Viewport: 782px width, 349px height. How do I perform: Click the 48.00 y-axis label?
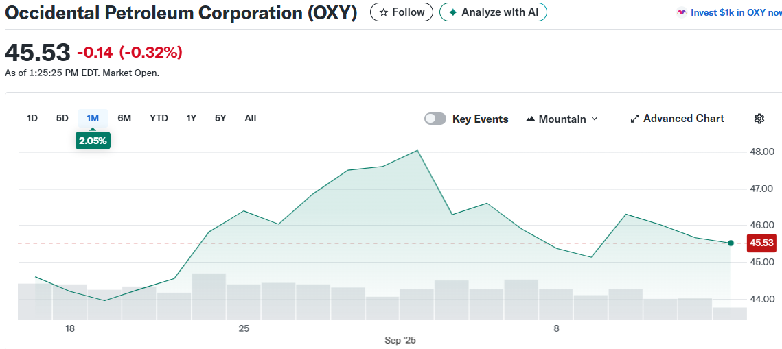[761, 152]
